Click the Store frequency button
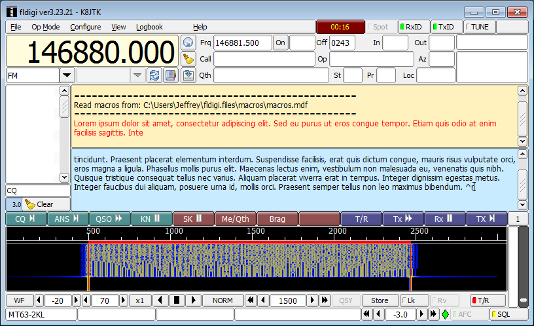 380,300
